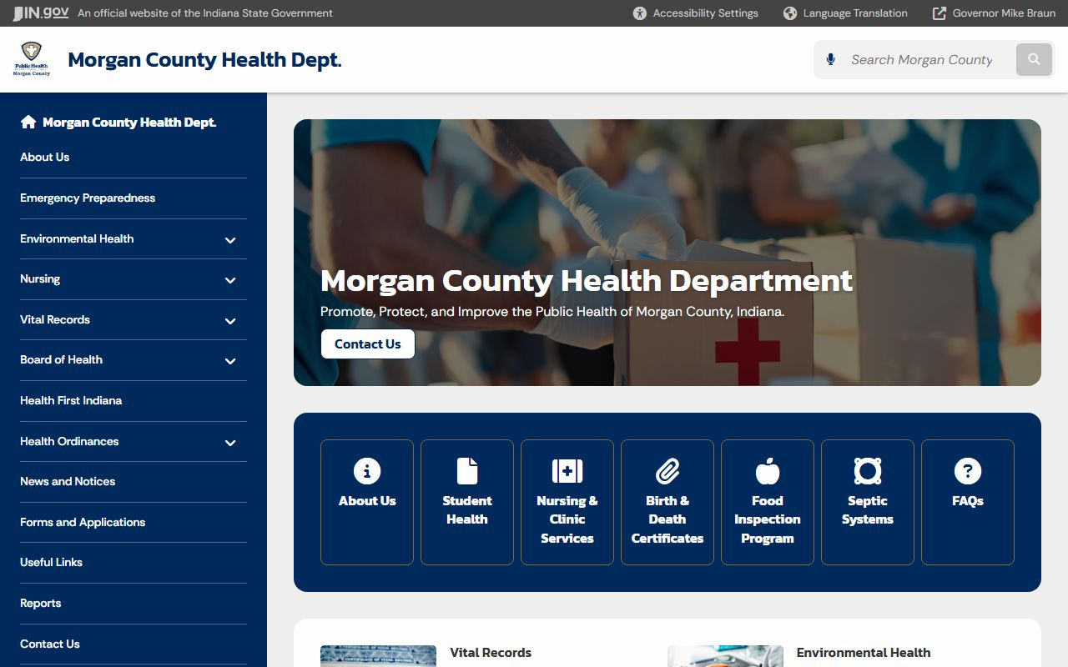1068x667 pixels.
Task: Click the Student Health document icon
Action: click(x=467, y=471)
